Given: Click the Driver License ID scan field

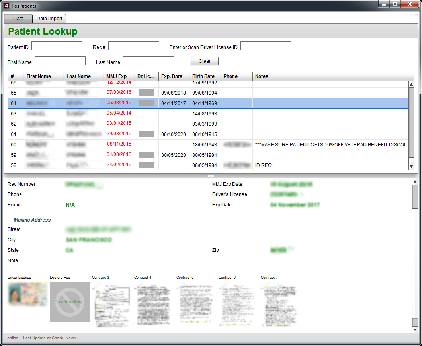Looking at the screenshot, I should coord(266,46).
